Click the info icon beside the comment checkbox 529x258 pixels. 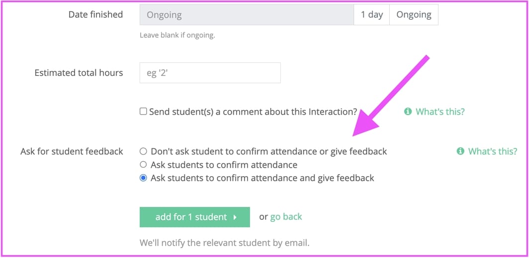408,112
